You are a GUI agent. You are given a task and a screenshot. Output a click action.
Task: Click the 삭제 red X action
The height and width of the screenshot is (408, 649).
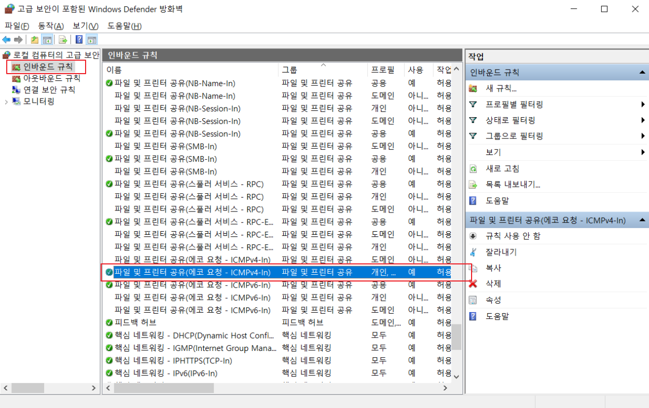493,284
